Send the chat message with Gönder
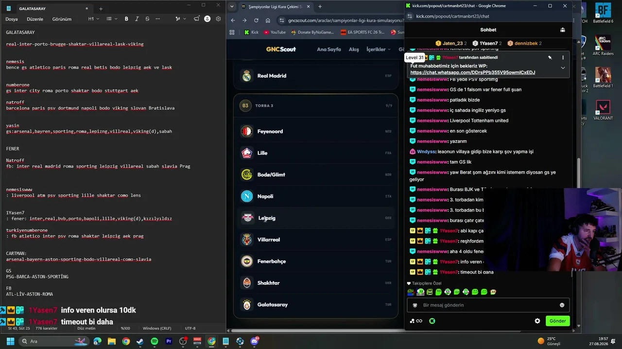The width and height of the screenshot is (622, 349). point(557,321)
